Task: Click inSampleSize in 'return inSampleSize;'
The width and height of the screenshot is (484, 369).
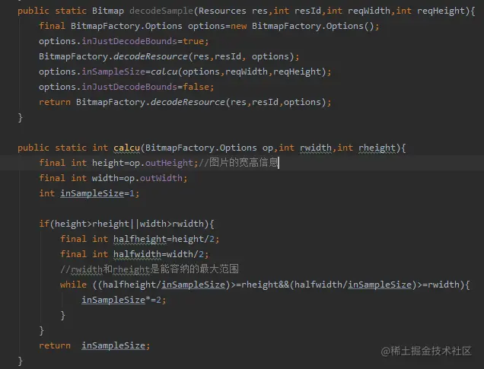Action: [x=113, y=345]
